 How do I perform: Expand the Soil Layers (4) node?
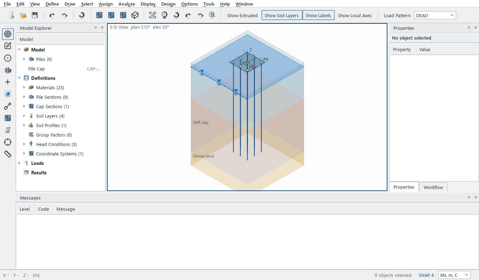24,116
